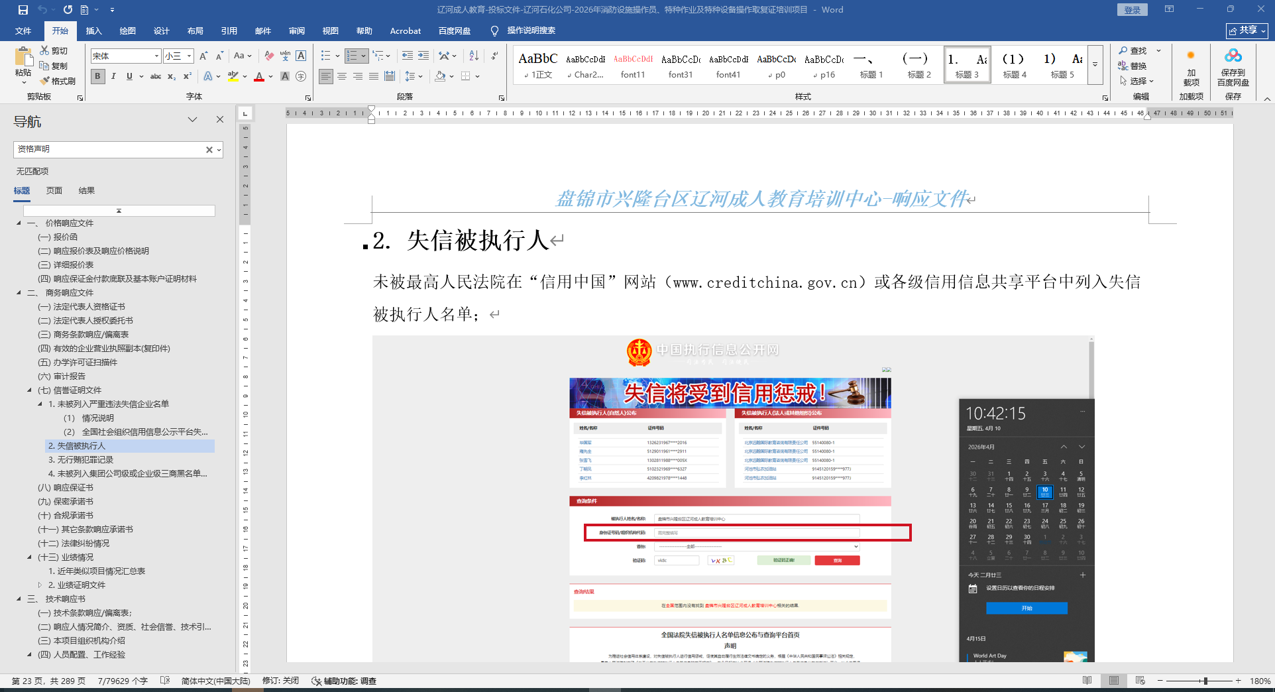
Task: Open the font size dropdown (小三)
Action: (x=189, y=56)
